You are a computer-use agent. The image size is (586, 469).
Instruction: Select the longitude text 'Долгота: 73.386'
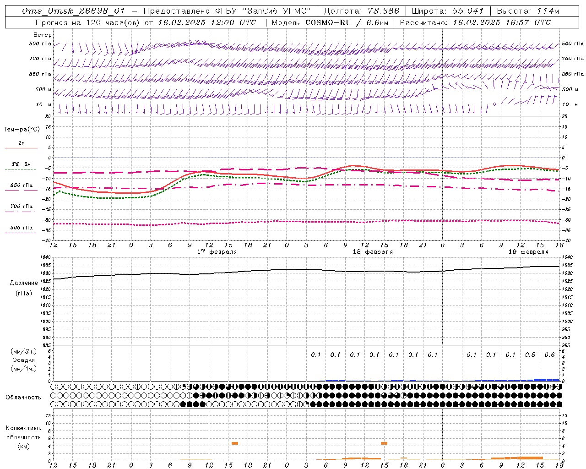pyautogui.click(x=362, y=11)
